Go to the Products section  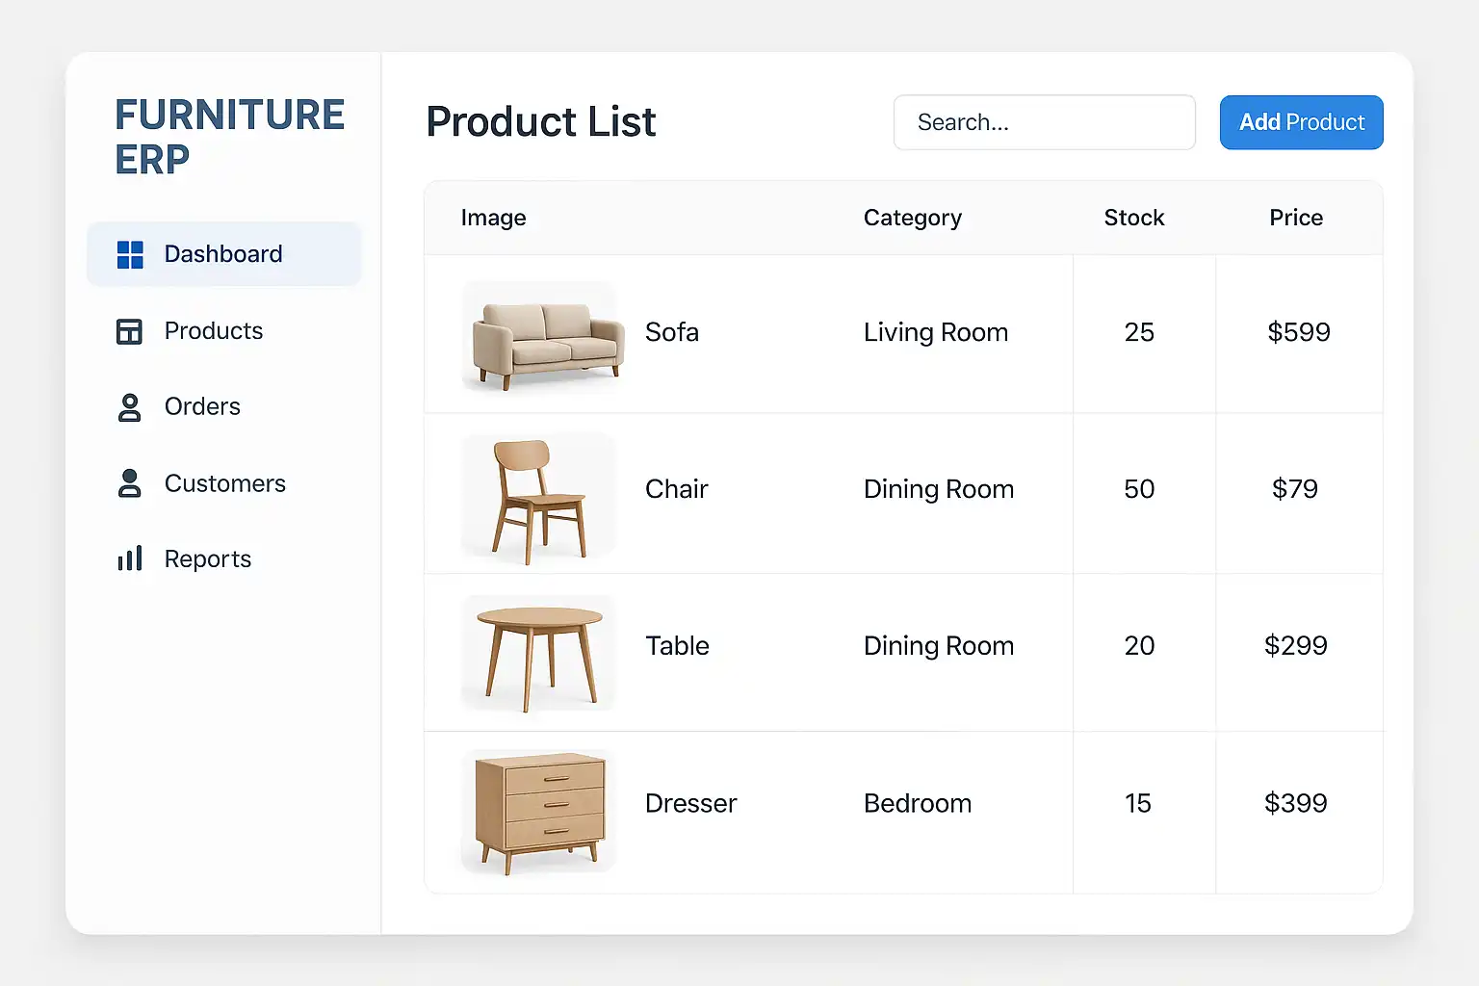213,331
